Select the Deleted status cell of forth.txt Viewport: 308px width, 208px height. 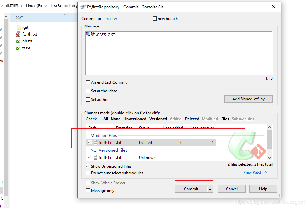coord(145,143)
